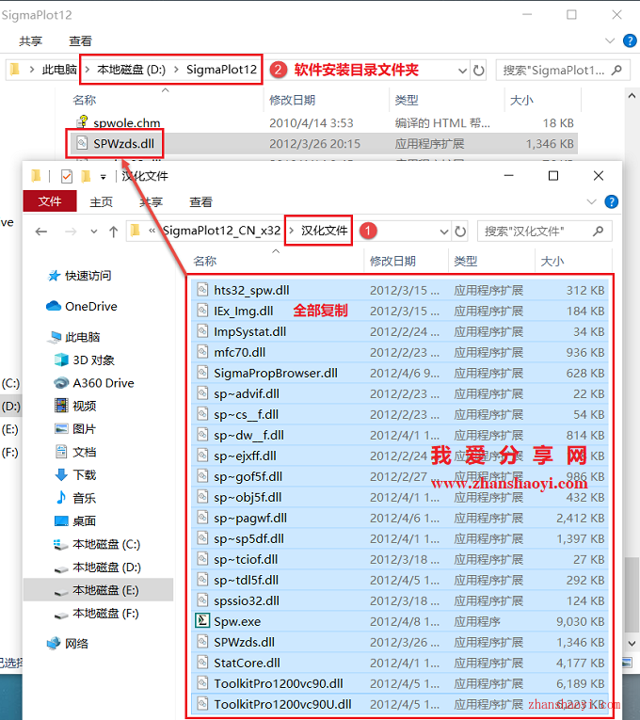Viewport: 640px width, 720px height.
Task: Open the 文件 ribbon tab in 汉化文件 window
Action: point(50,201)
